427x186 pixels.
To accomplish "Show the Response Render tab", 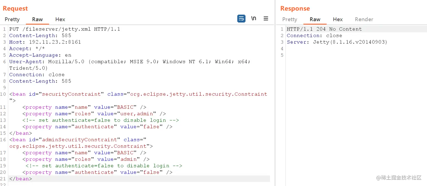I will coord(364,19).
